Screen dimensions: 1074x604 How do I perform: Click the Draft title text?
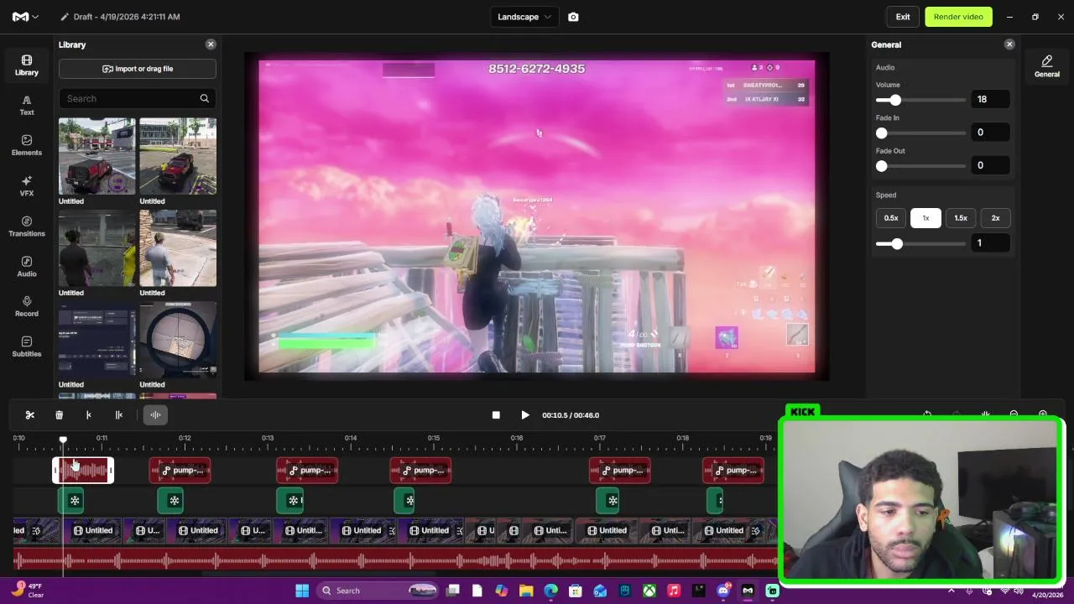[127, 17]
